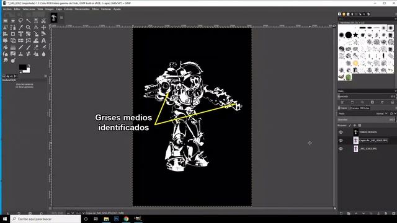This screenshot has height=223, width=397.
Task: Select the Dodge/Burn tool
Action: [13, 60]
